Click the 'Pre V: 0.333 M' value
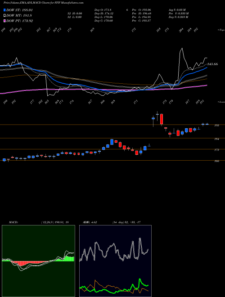The width and height of the screenshot is (225, 297). [179, 13]
